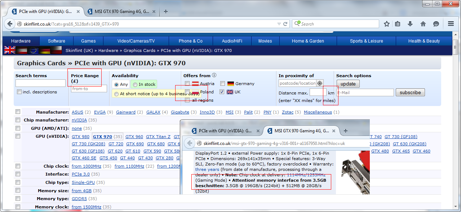The width and height of the screenshot is (461, 212).
Task: Click the from 4GB memory size link
Action: pos(82,191)
